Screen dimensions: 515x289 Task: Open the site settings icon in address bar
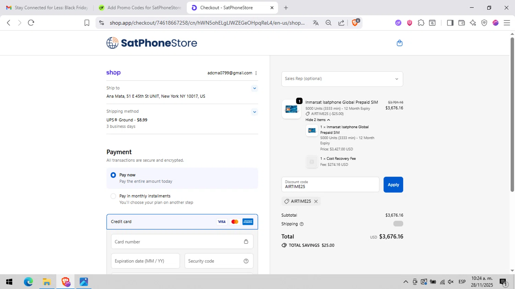coord(101,23)
